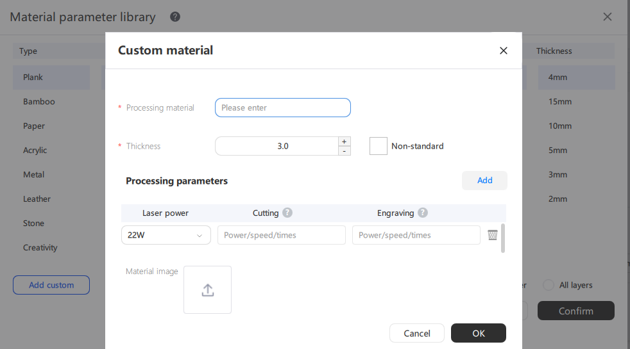Viewport: 630px width, 349px height.
Task: Click the OK button
Action: [478, 333]
